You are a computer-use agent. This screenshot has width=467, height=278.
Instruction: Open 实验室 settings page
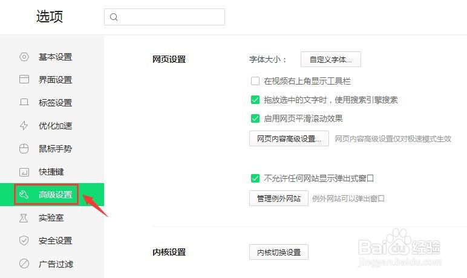pos(52,218)
